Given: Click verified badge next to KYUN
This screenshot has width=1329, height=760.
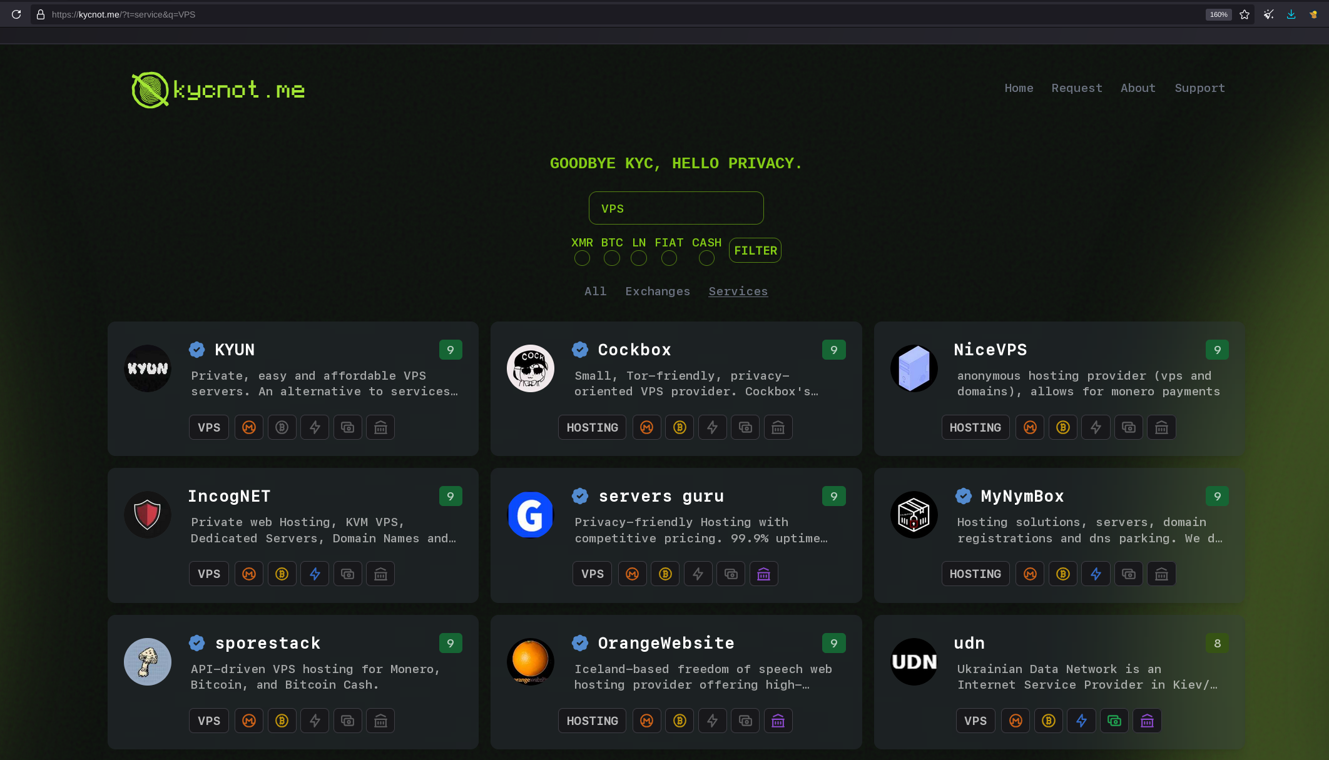Looking at the screenshot, I should coord(197,350).
